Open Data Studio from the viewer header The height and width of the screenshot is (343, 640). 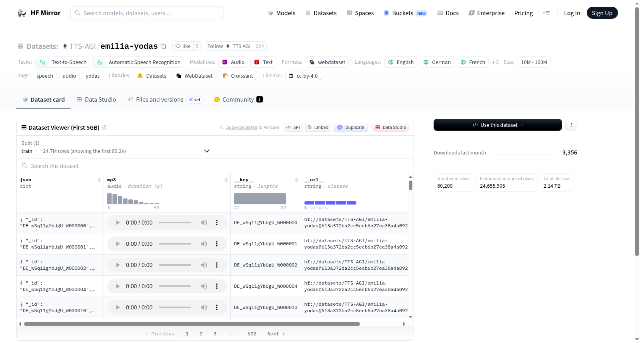tap(390, 127)
